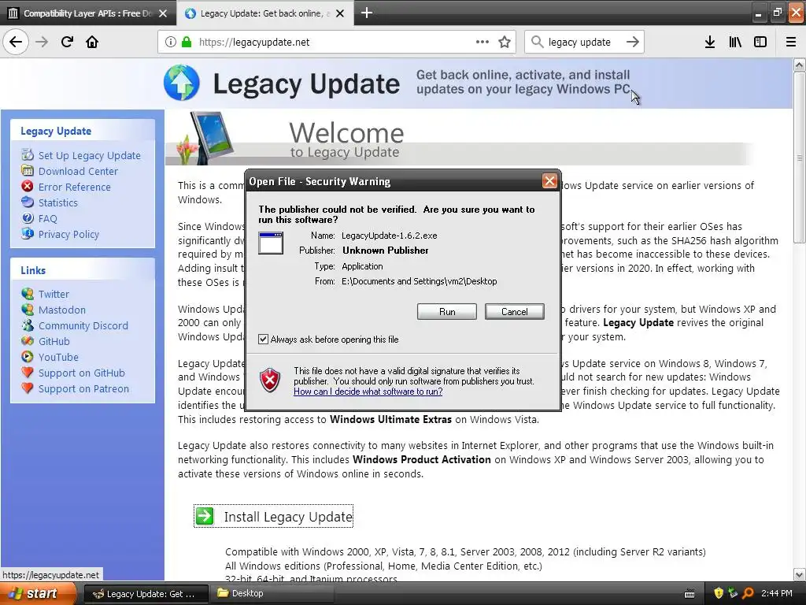Click the page scrollbar down arrow
The image size is (806, 605).
(799, 574)
